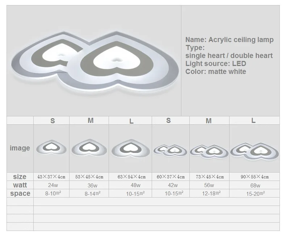The width and height of the screenshot is (286, 236).
Task: Click the size cell '43×37×4cm'
Action: (x=51, y=177)
